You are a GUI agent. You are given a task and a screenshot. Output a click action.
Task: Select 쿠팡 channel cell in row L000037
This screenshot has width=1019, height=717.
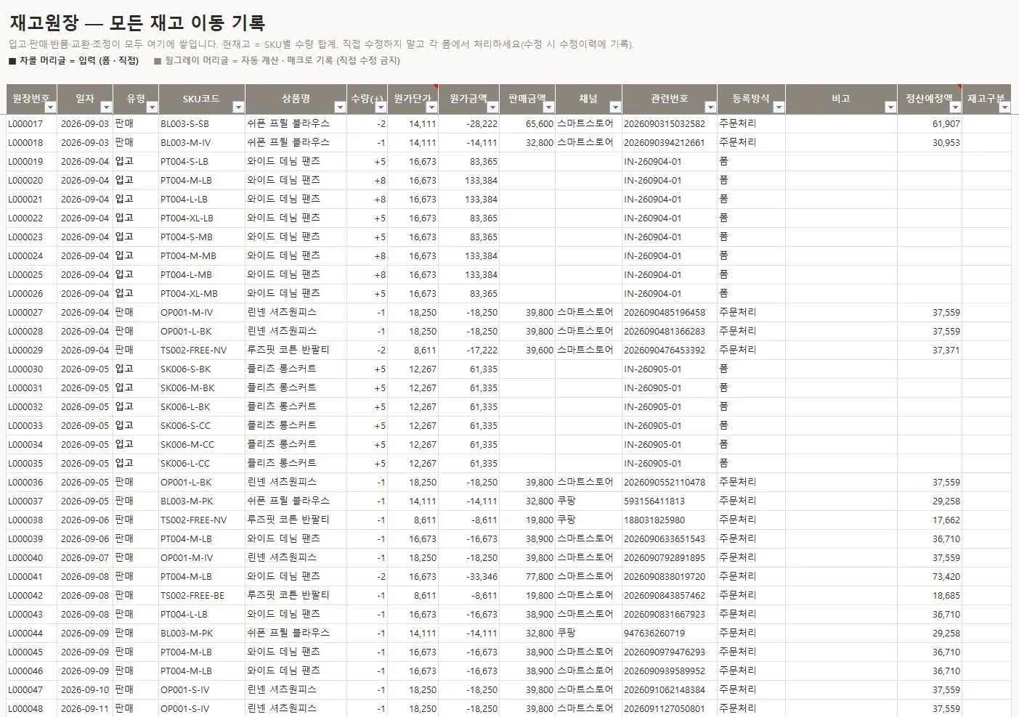588,501
